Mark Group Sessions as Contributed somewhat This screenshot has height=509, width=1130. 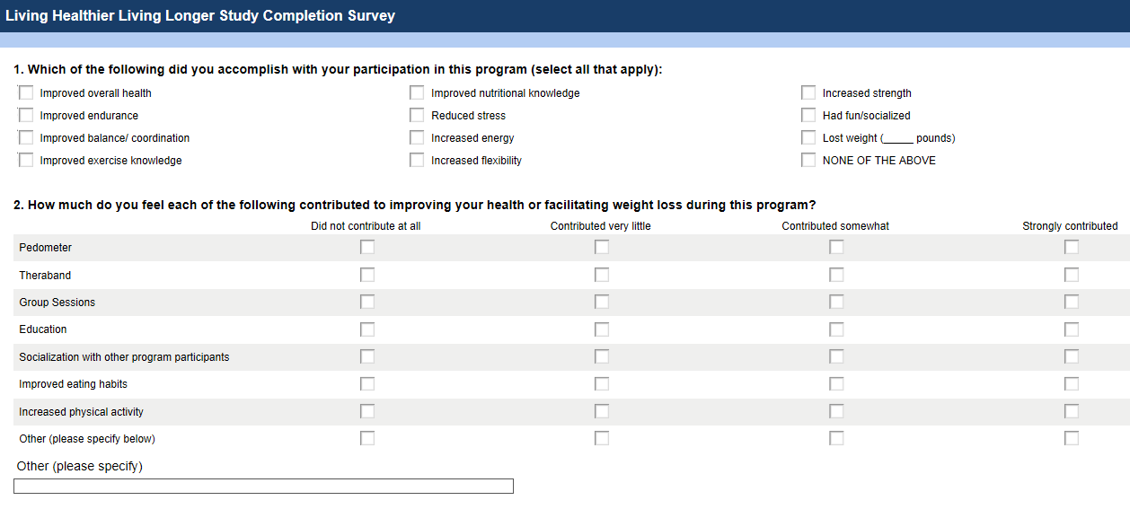(x=836, y=303)
